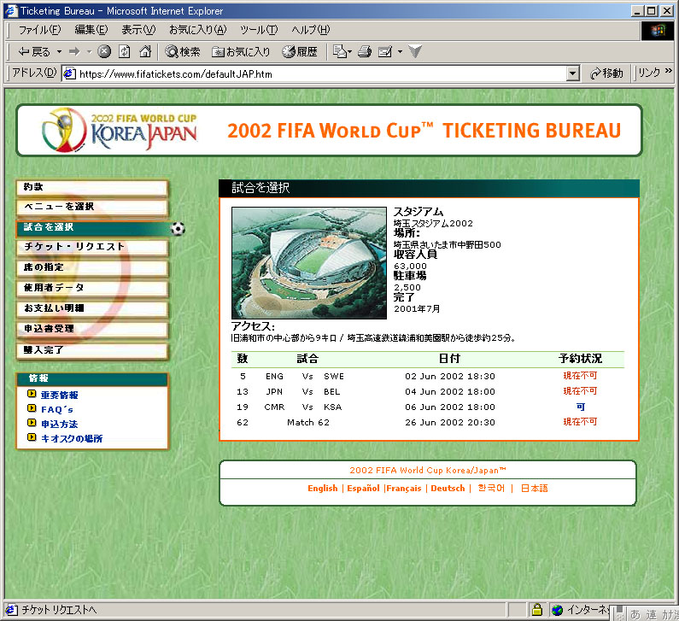The width and height of the screenshot is (679, 621).
Task: Click the Refresh page toolbar icon
Action: [x=125, y=52]
